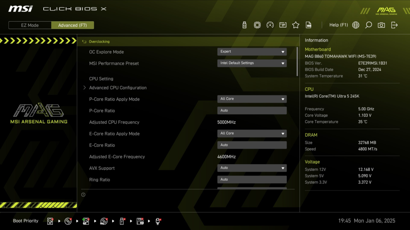The height and width of the screenshot is (230, 410).
Task: Open Help (F1)
Action: (x=338, y=25)
